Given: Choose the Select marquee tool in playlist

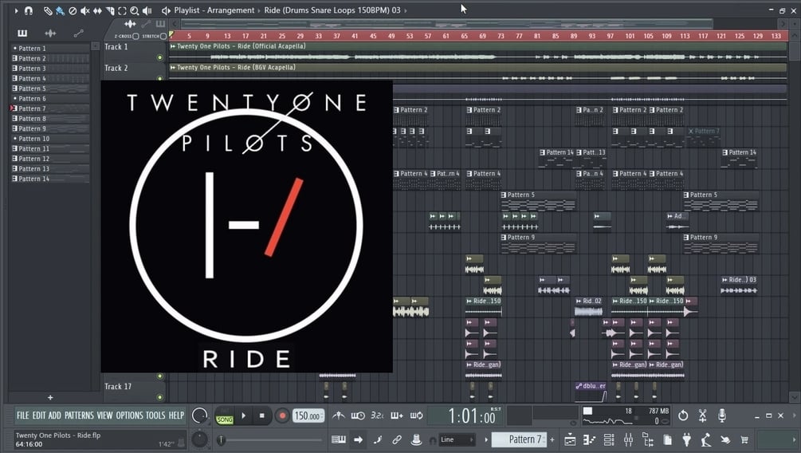Looking at the screenshot, I should tap(122, 10).
